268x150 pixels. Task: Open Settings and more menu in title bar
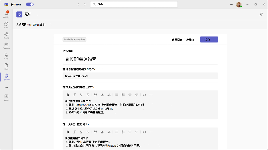pyautogui.click(x=231, y=5)
